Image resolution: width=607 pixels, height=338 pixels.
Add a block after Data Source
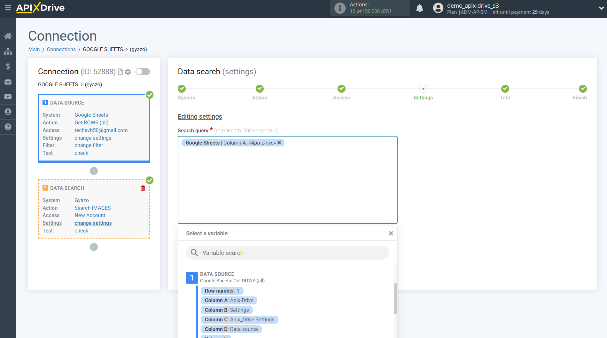94,171
